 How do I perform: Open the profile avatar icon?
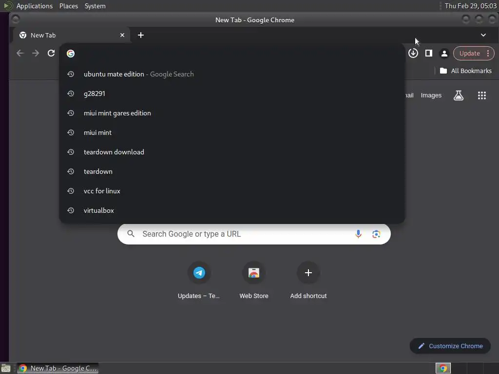click(444, 54)
